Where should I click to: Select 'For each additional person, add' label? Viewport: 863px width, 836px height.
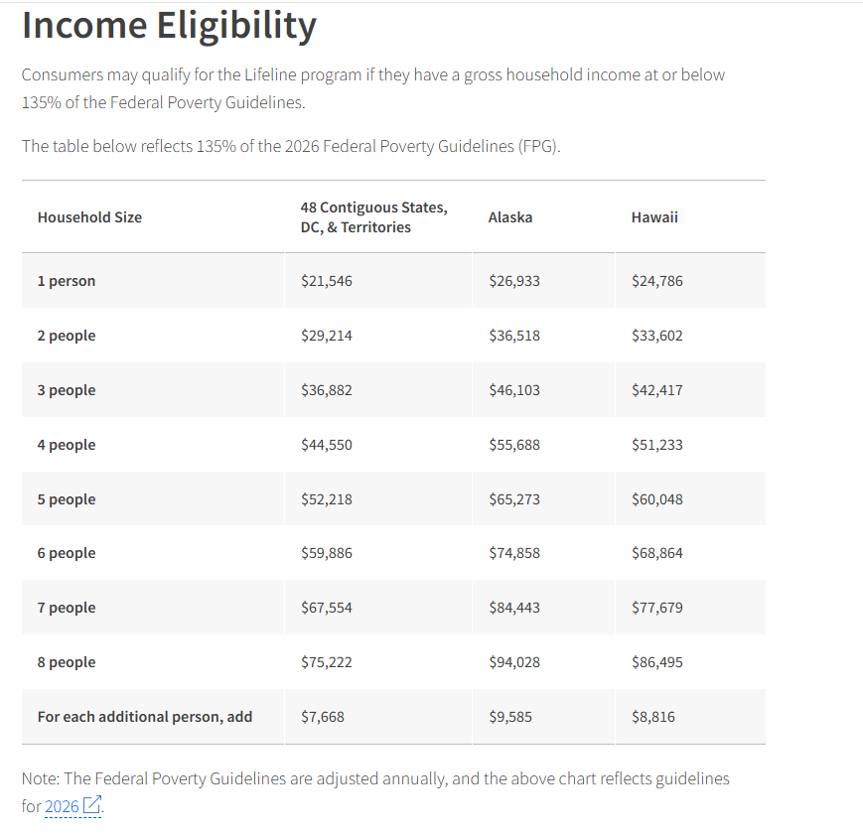[145, 716]
